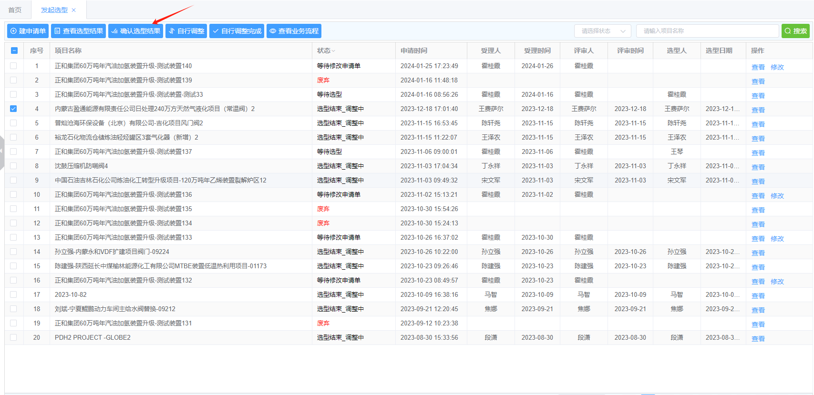Close the 发起选型 tab with the X

[x=73, y=10]
